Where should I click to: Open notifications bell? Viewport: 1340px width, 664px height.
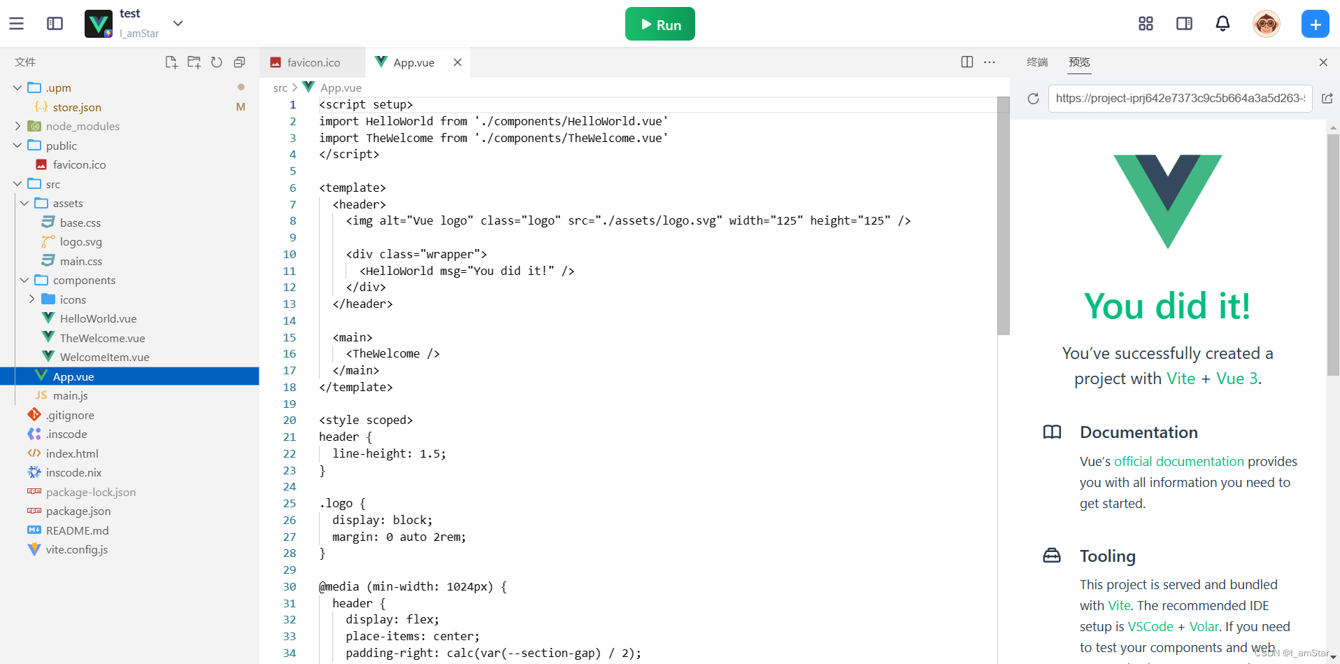coord(1223,24)
